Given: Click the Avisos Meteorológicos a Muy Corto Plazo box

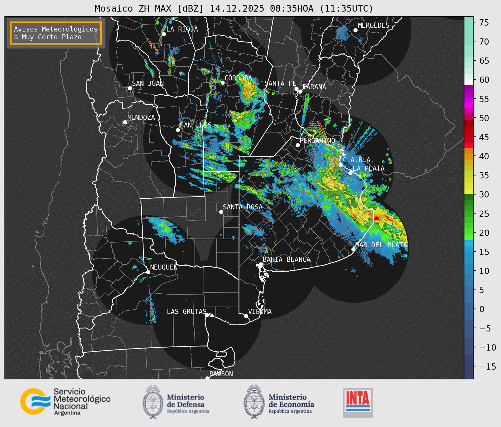Looking at the screenshot, I should pyautogui.click(x=56, y=33).
